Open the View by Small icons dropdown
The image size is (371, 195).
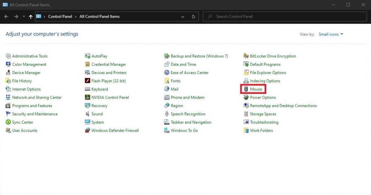tap(331, 34)
